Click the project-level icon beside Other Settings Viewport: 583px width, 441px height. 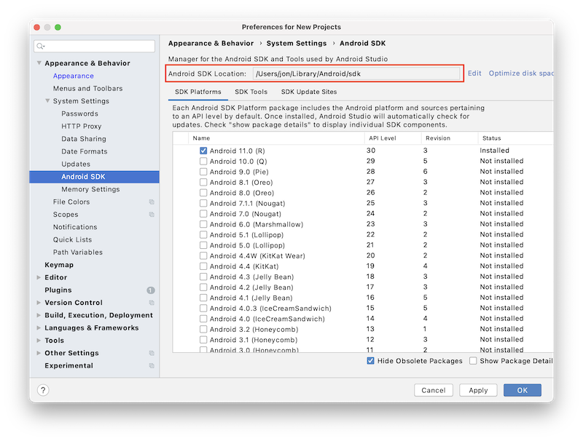click(152, 353)
